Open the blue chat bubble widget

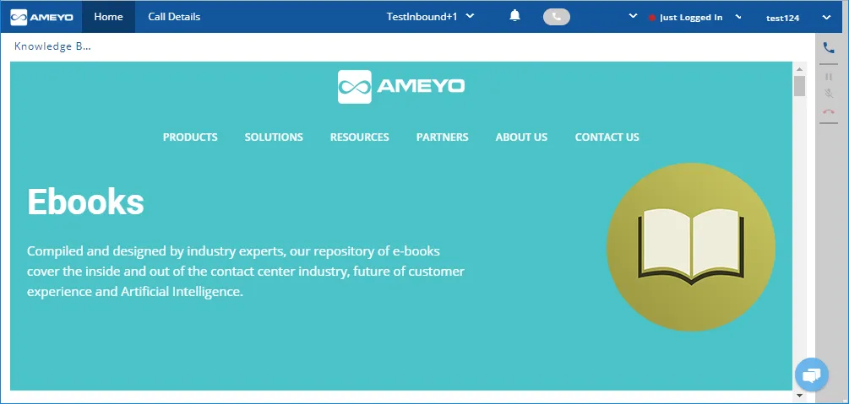[812, 374]
